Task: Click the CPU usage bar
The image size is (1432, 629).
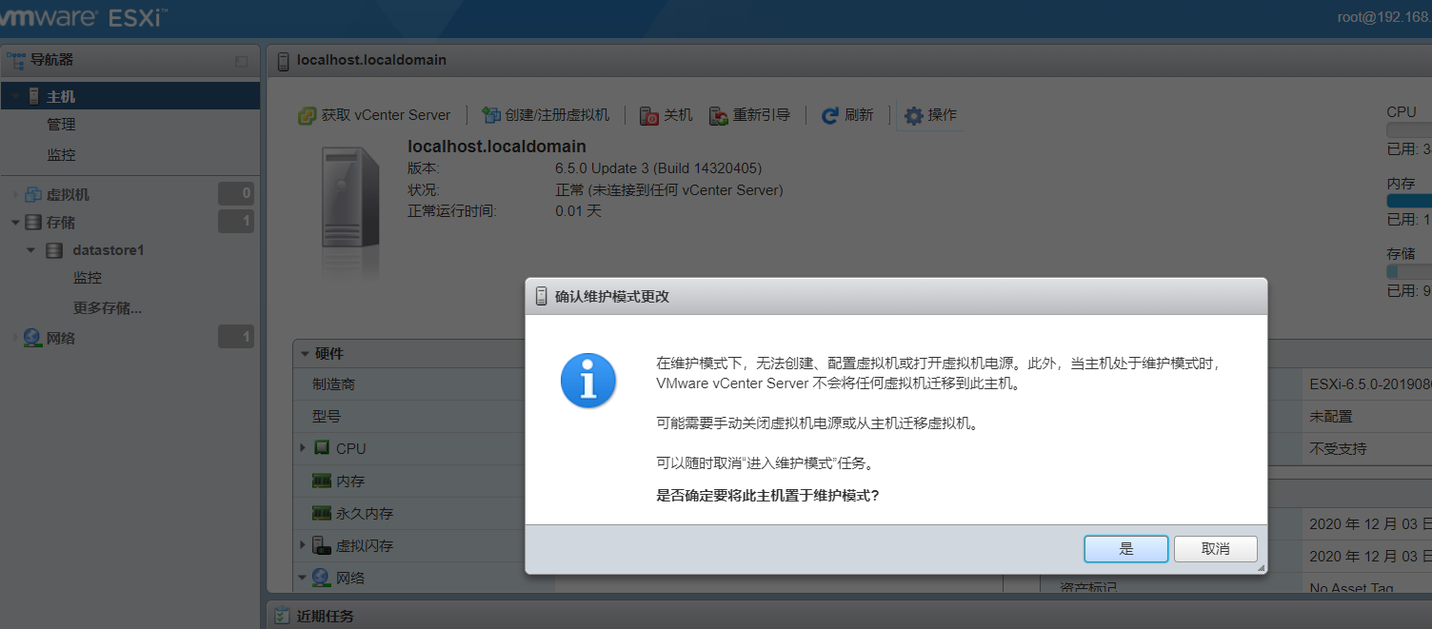Action: (1409, 130)
